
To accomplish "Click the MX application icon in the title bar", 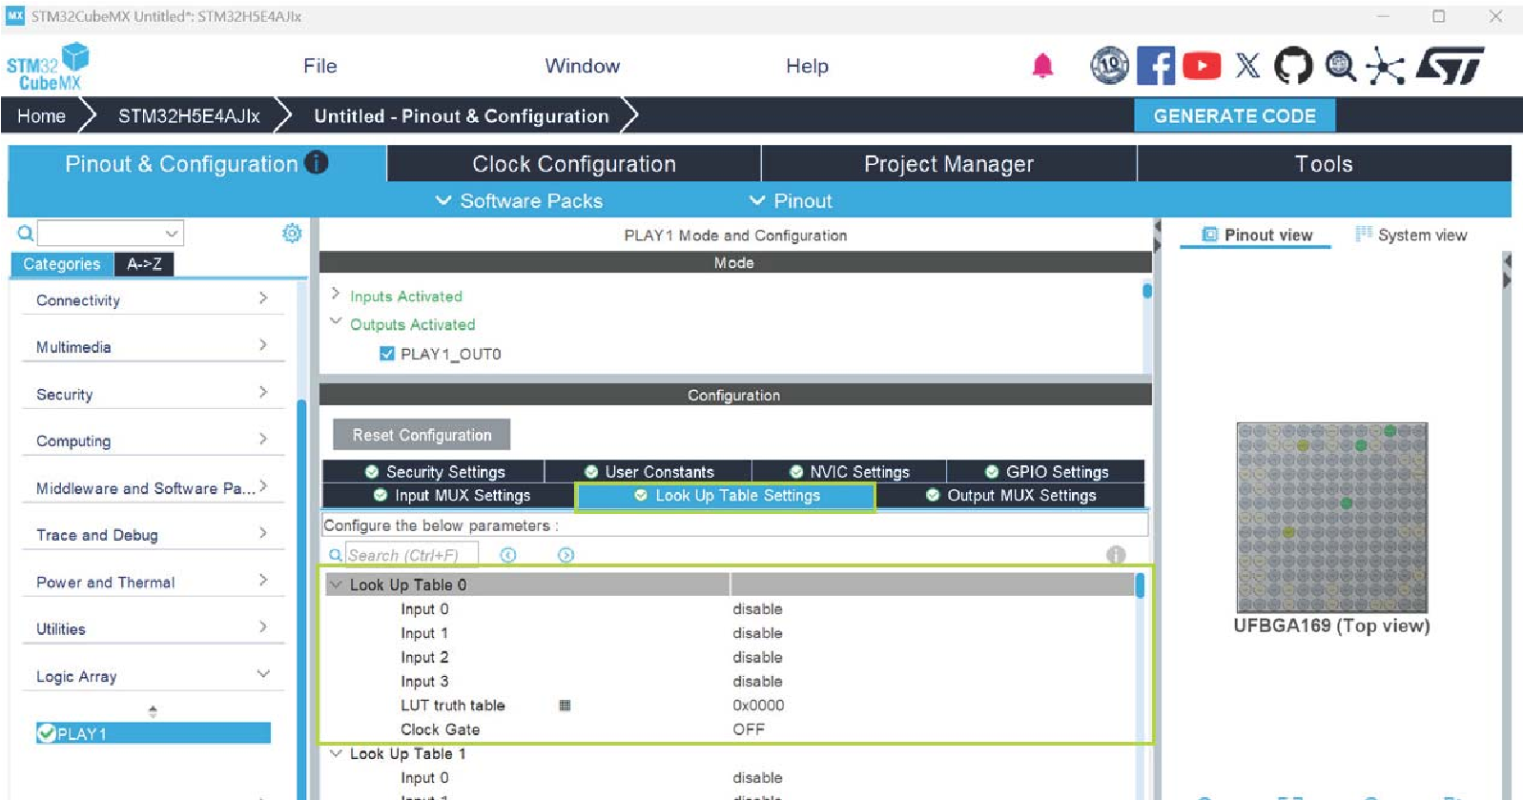I will click(15, 16).
